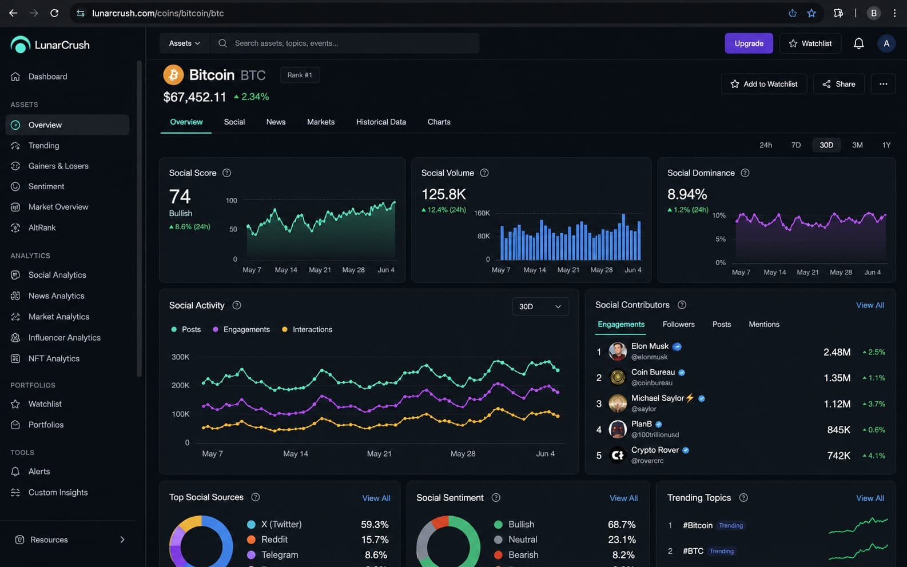Toggle Interactions series in chart legend

307,330
